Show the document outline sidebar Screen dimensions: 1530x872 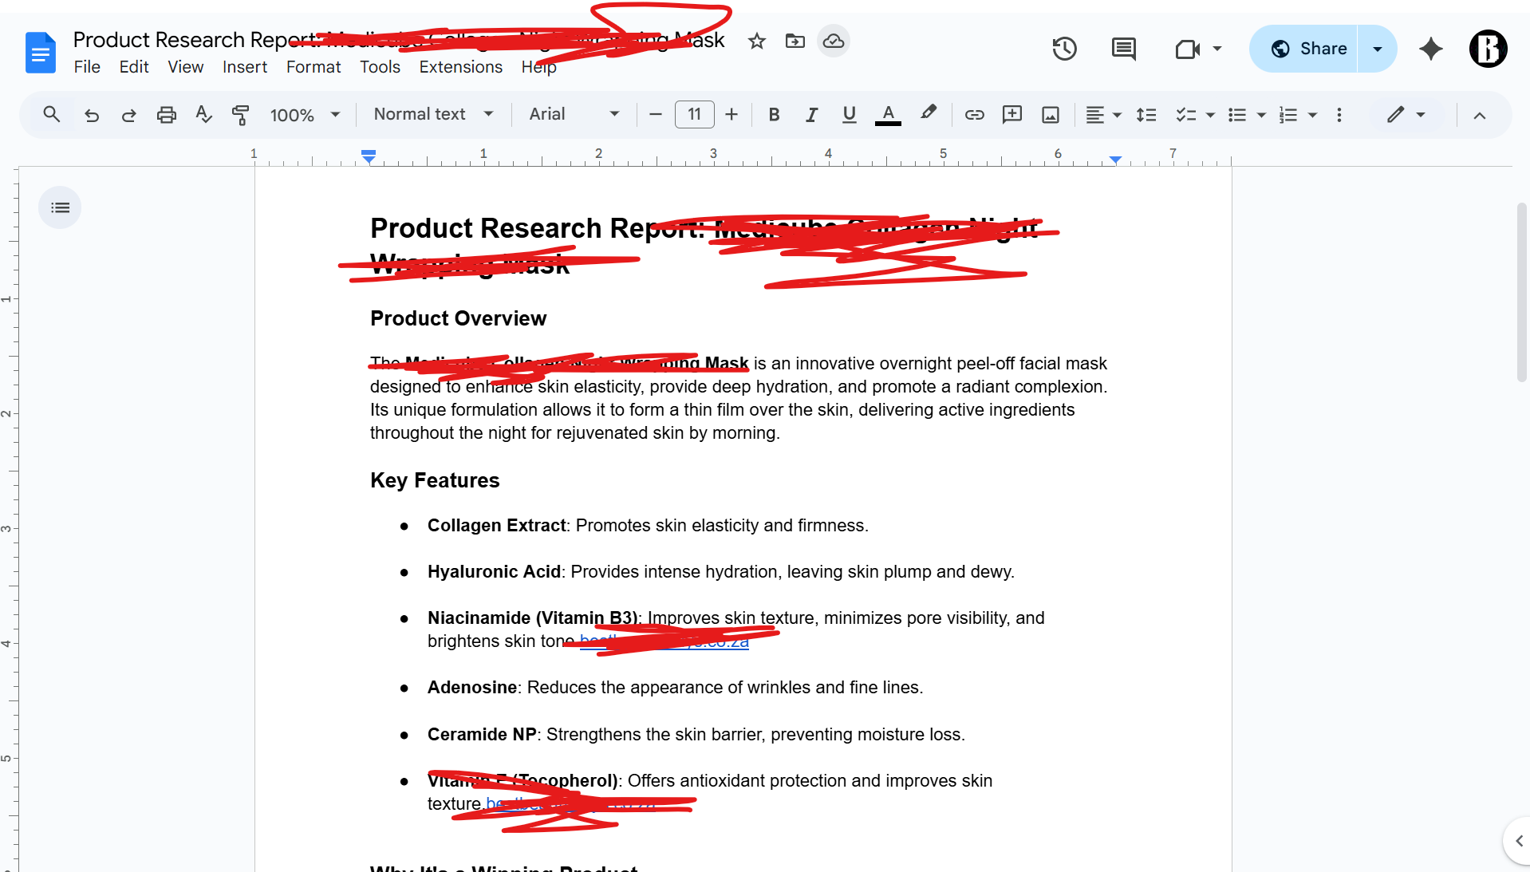click(x=60, y=207)
